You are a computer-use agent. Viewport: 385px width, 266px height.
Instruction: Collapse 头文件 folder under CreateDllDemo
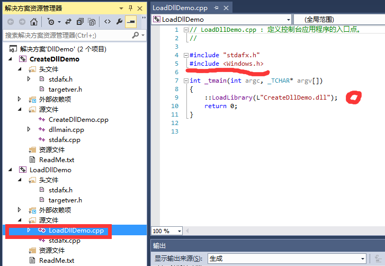[20, 69]
